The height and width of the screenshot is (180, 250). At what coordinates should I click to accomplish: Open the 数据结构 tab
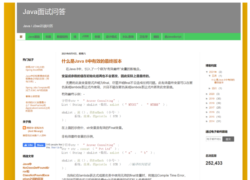coord(62,37)
